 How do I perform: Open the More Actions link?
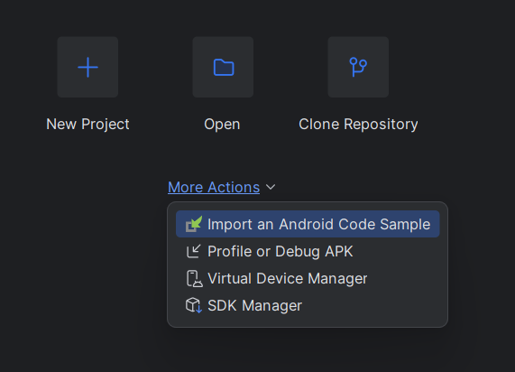coord(214,187)
